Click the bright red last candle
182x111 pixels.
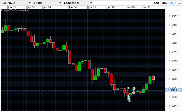(153, 78)
